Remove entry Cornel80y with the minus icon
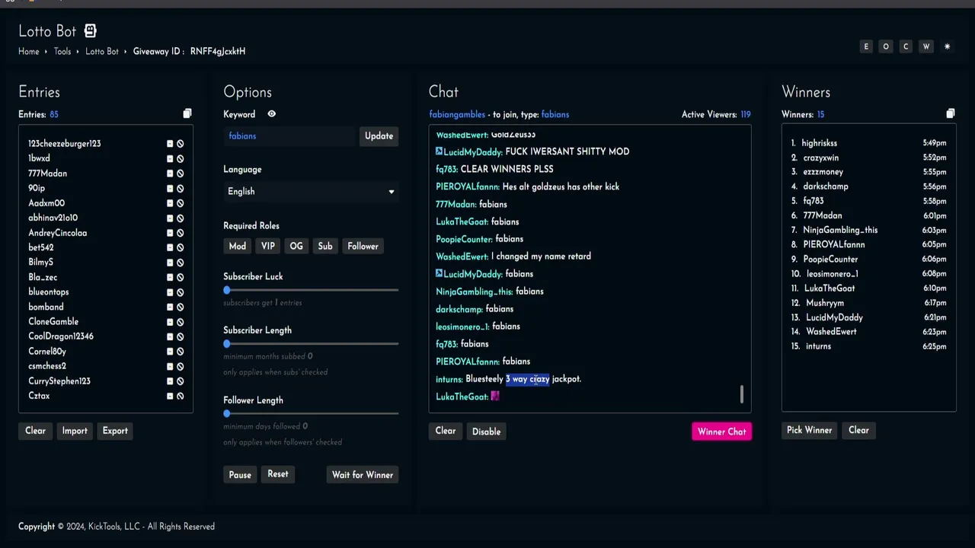Viewport: 975px width, 548px height. pyautogui.click(x=170, y=351)
